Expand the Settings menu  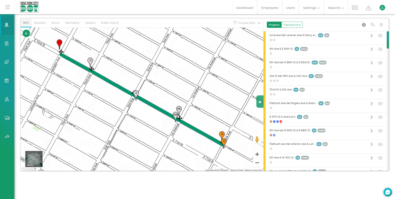coord(311,8)
